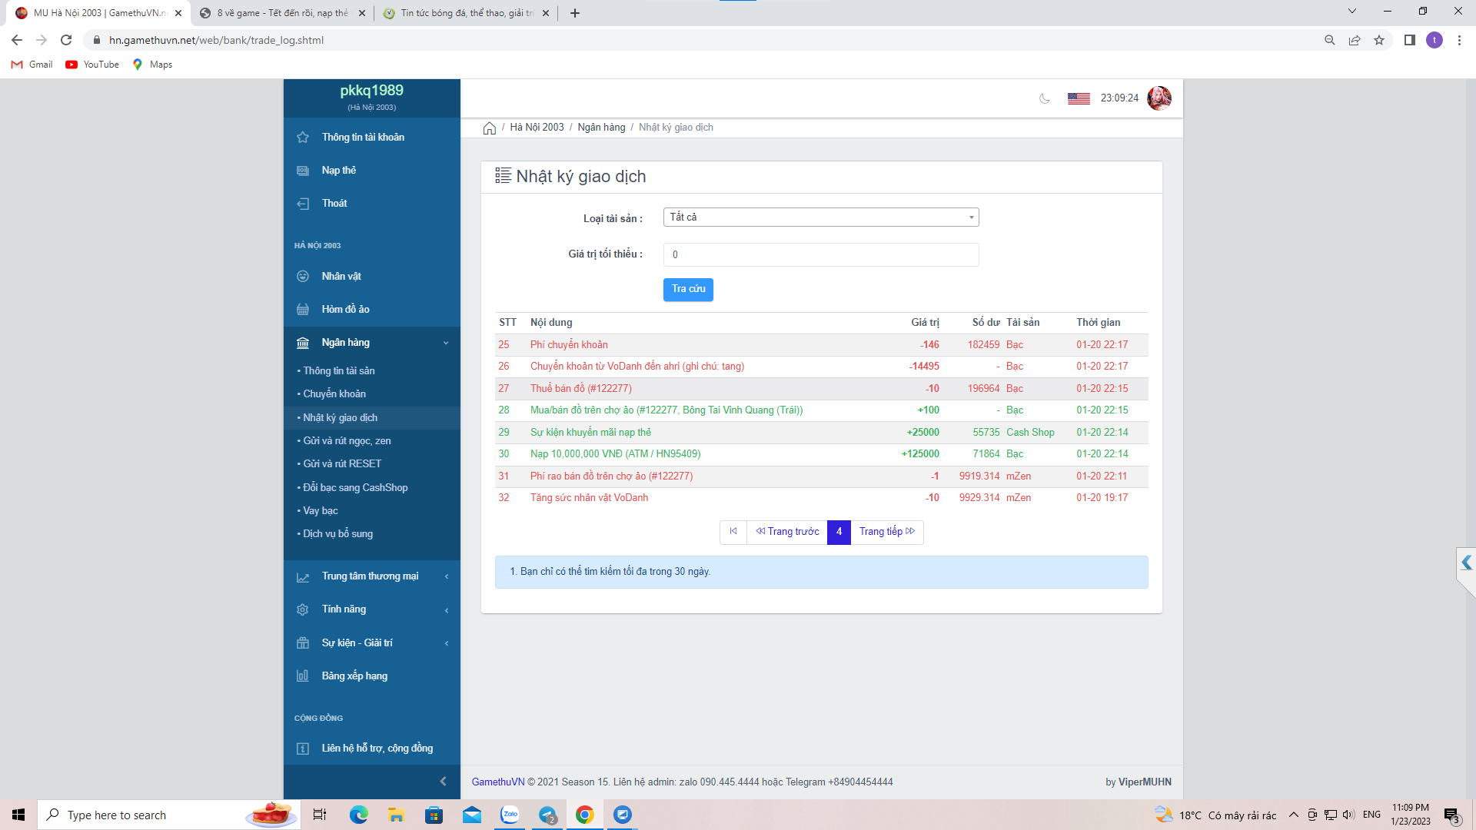This screenshot has height=830, width=1476.
Task: Click the US flag language icon
Action: [1079, 98]
